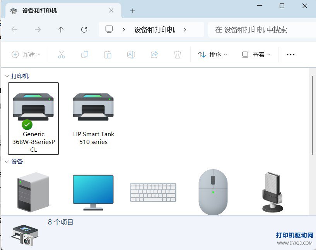Screen dimensions: 316x250
Task: Expand chevron after PC icon in address bar
Action: click(x=124, y=30)
